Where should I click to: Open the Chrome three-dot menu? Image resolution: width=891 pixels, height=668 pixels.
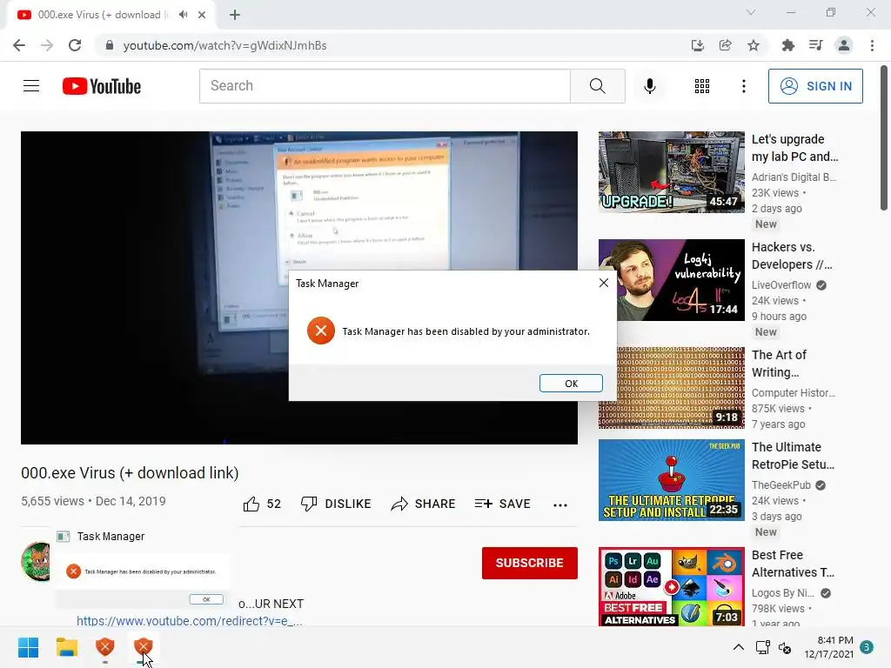tap(872, 45)
